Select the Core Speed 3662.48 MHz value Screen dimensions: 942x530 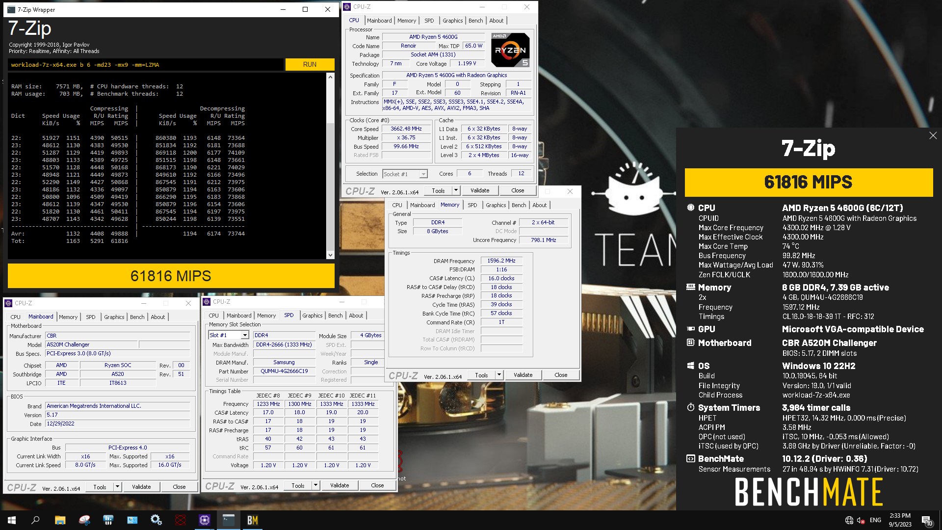(x=406, y=129)
